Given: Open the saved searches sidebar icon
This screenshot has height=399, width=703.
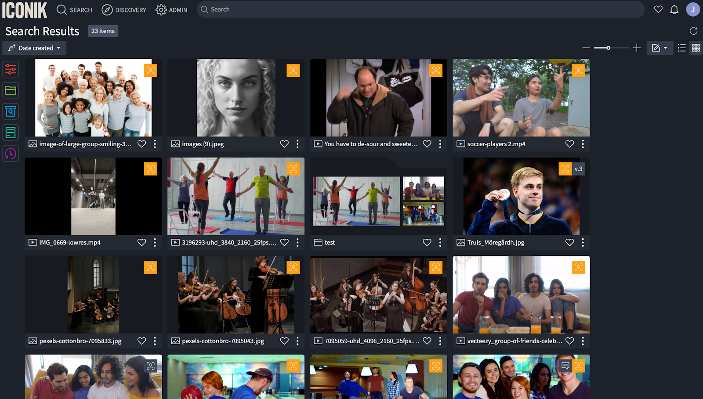Looking at the screenshot, I should tap(11, 111).
